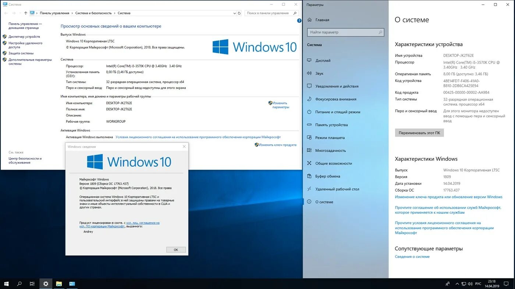Click Back arrow in Control Panel window

(x=6, y=13)
